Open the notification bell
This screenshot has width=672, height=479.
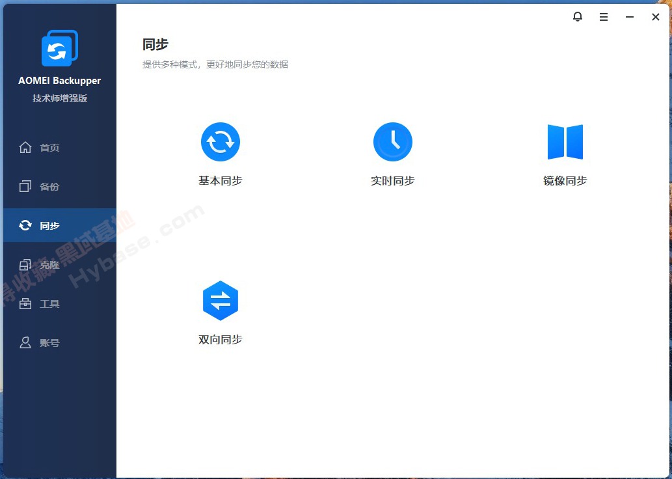pos(578,17)
